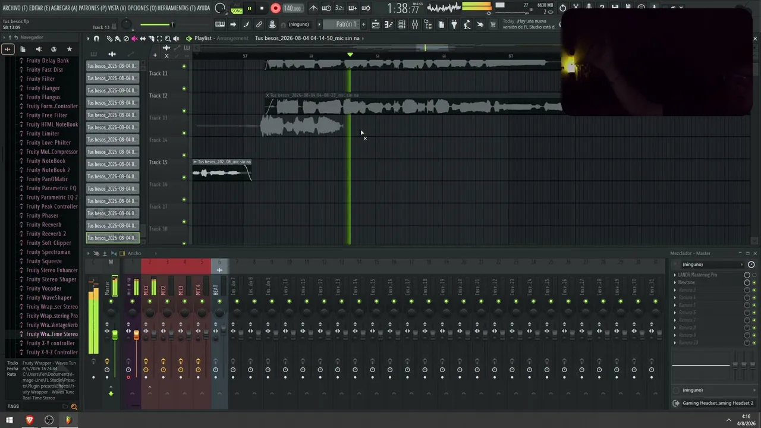The height and width of the screenshot is (428, 761).
Task: Open the plugin picker plug icon
Action: [454, 24]
